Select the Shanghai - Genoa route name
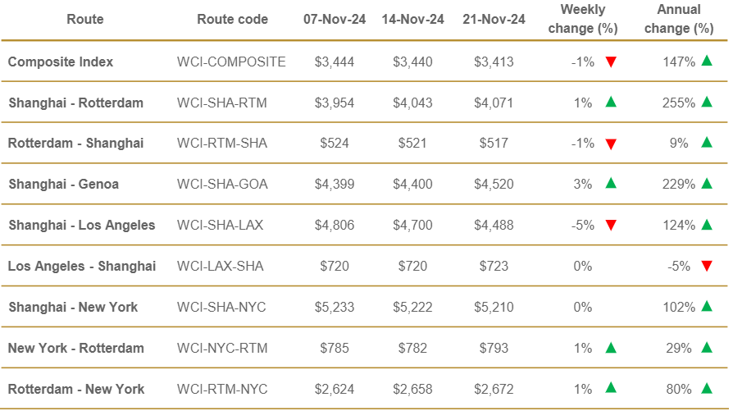The width and height of the screenshot is (733, 420). point(64,185)
